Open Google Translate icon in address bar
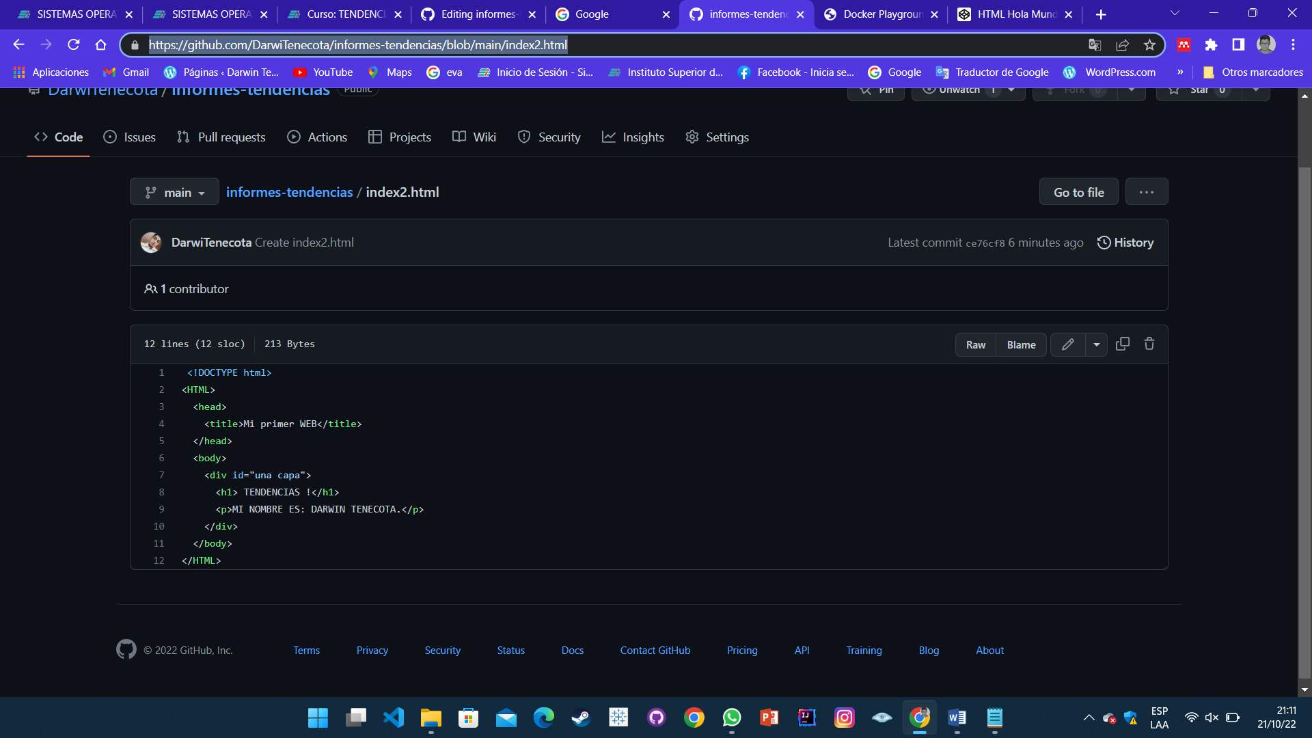 1095,45
